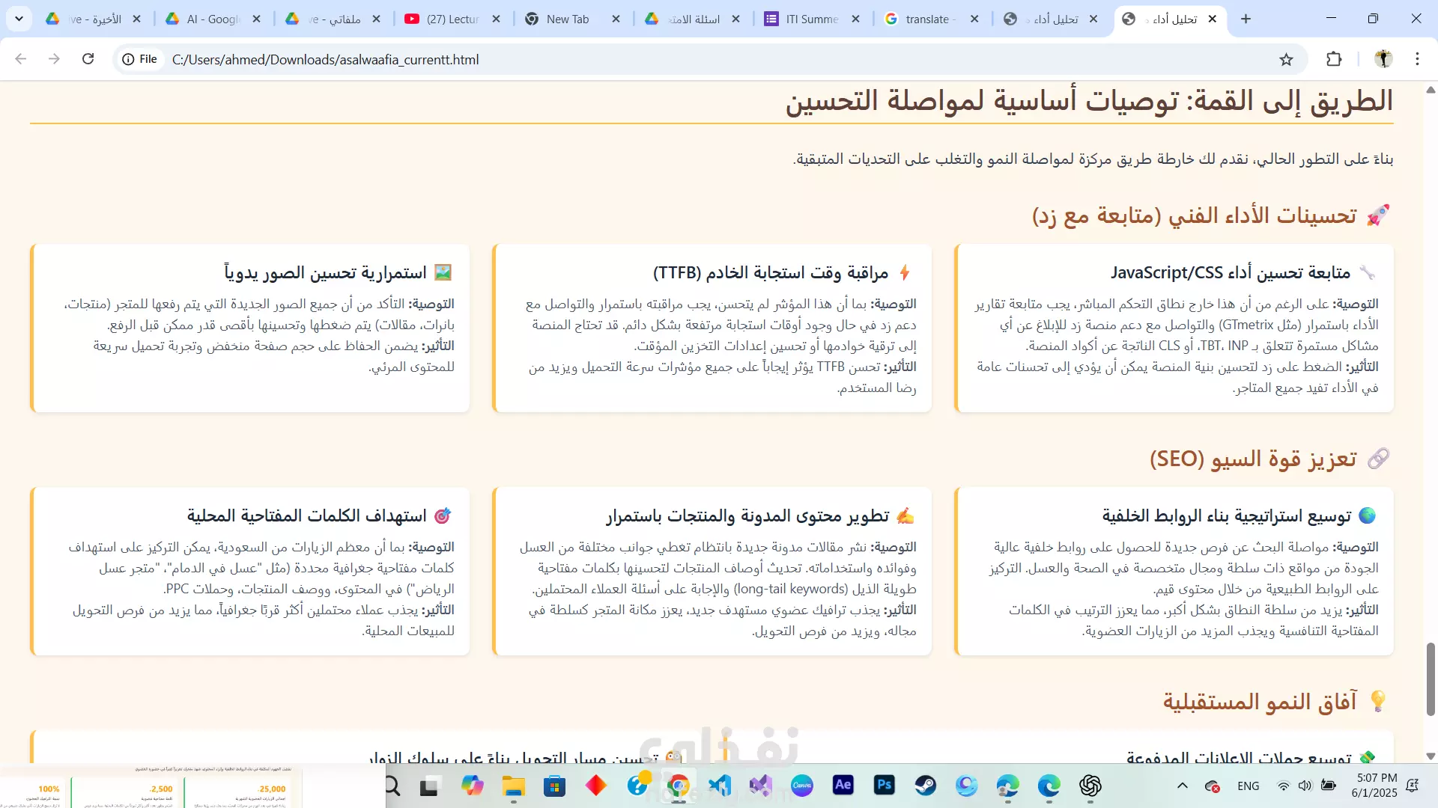Image resolution: width=1438 pixels, height=808 pixels.
Task: Open Visual Studio Code in the taskbar
Action: (x=719, y=785)
